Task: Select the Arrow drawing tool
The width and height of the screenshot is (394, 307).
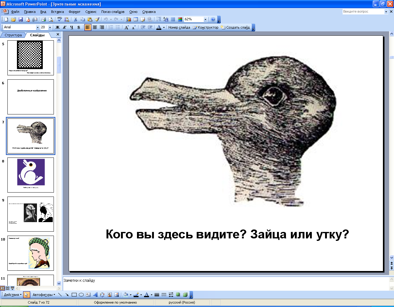Action: [x=67, y=295]
